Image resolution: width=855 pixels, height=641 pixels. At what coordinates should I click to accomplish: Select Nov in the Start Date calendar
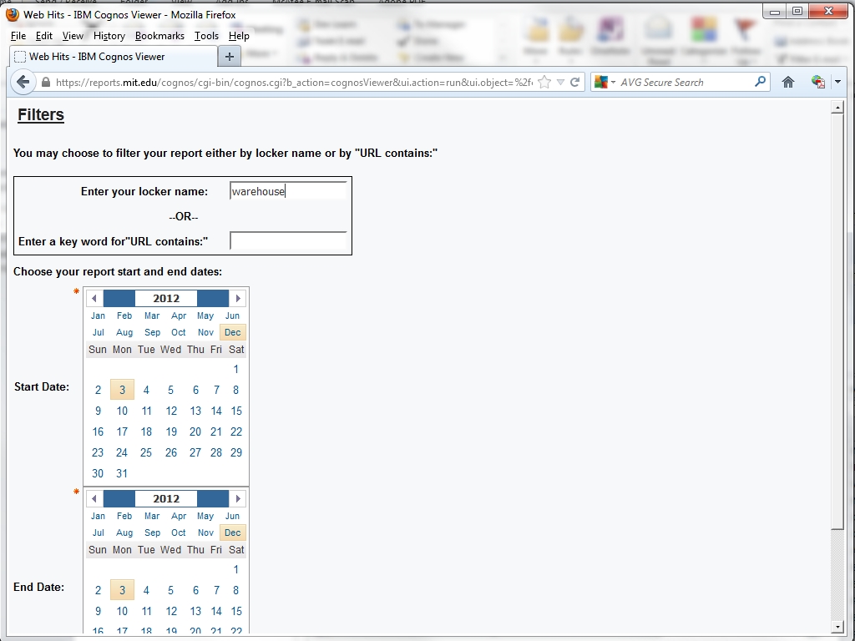[x=205, y=332]
